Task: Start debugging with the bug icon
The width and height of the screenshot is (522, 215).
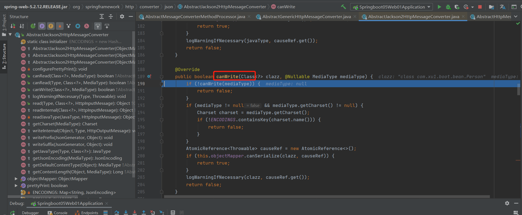Action: (x=448, y=7)
